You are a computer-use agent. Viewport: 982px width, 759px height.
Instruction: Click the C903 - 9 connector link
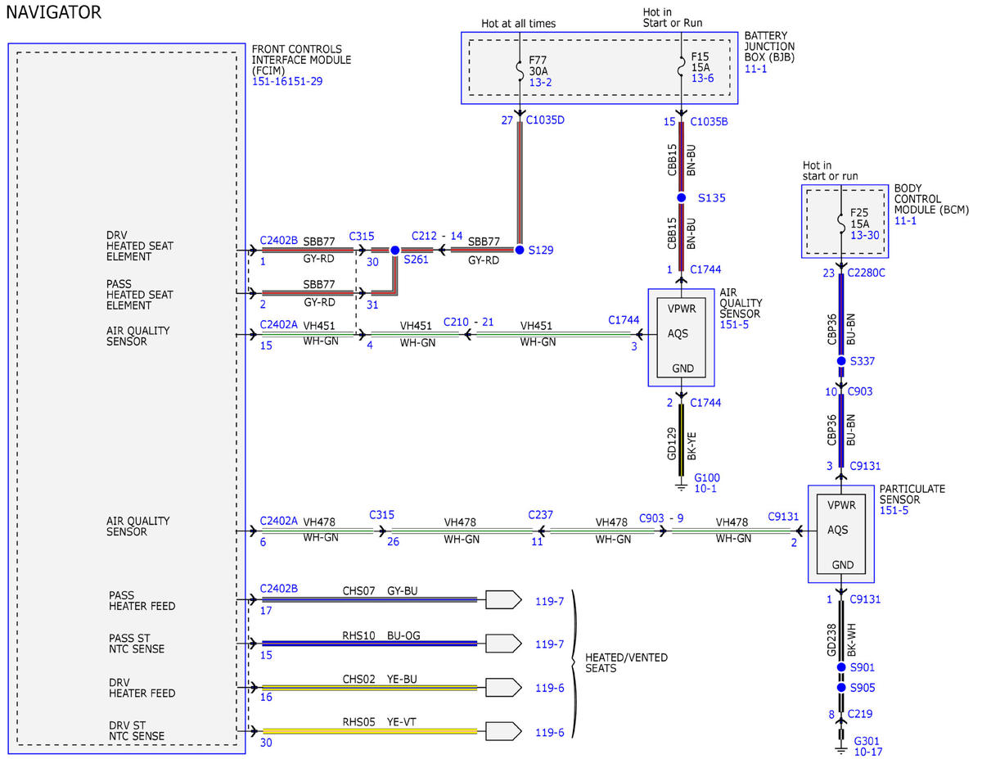coord(661,517)
